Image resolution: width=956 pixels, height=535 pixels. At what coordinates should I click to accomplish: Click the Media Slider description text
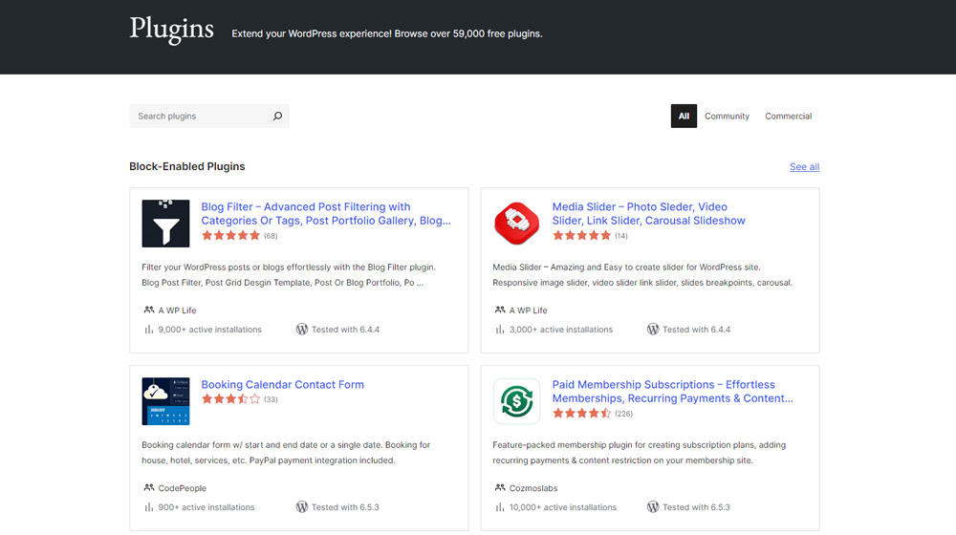pyautogui.click(x=642, y=275)
